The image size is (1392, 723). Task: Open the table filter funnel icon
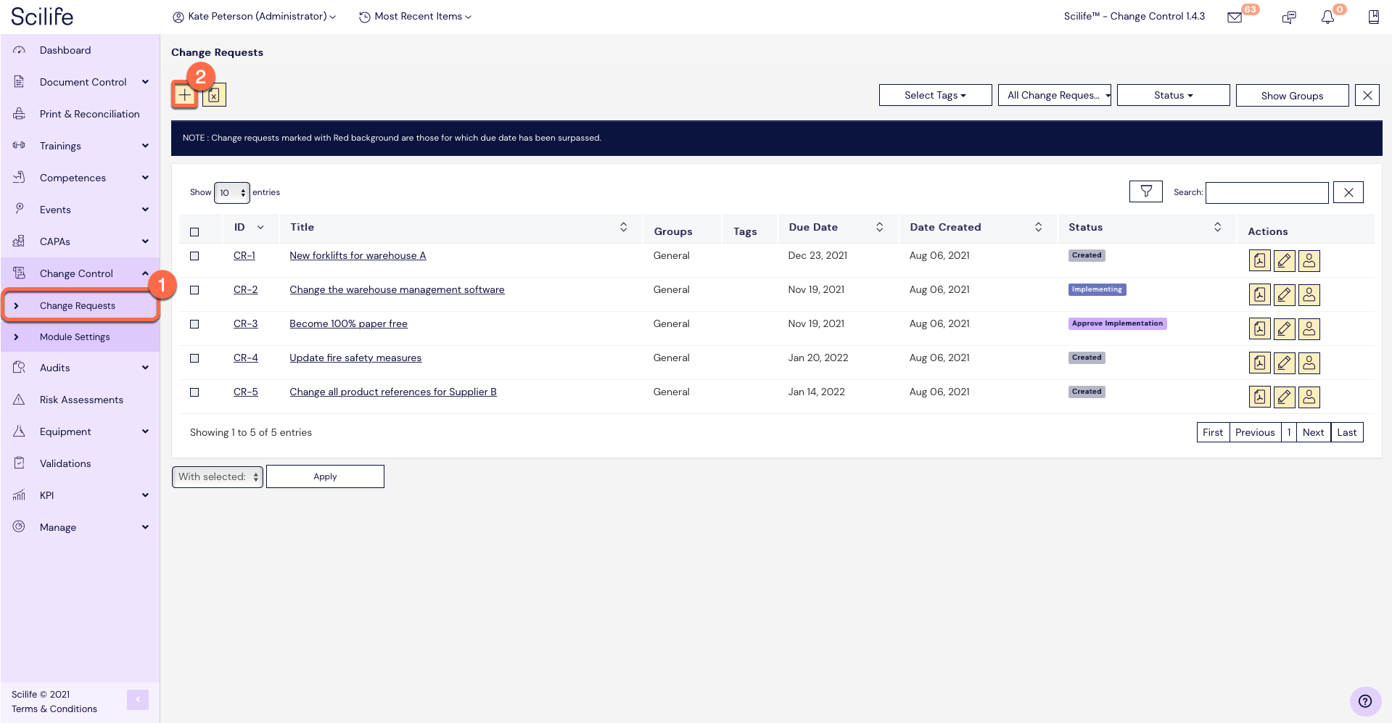point(1145,191)
